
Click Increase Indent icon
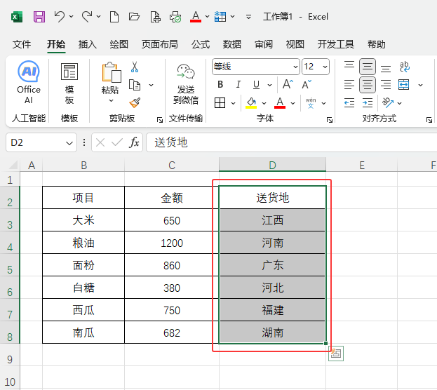point(368,103)
